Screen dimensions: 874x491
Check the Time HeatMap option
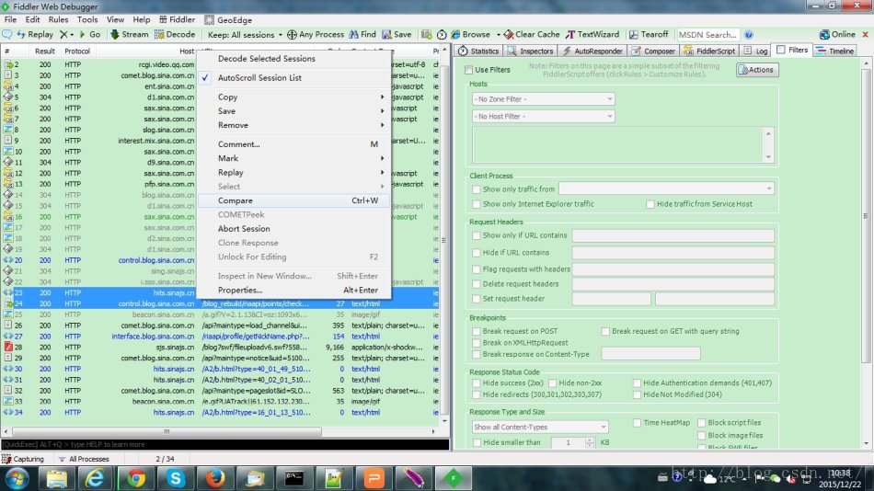(637, 423)
